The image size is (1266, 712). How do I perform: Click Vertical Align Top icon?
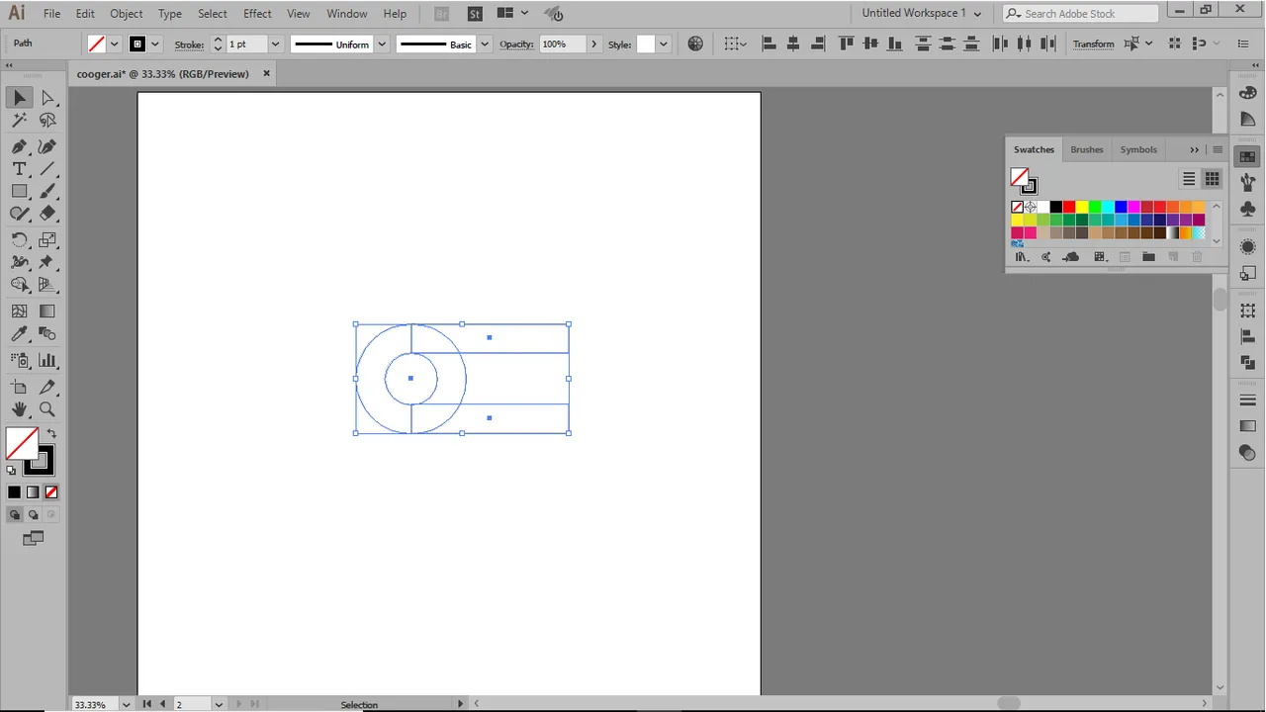coord(847,44)
